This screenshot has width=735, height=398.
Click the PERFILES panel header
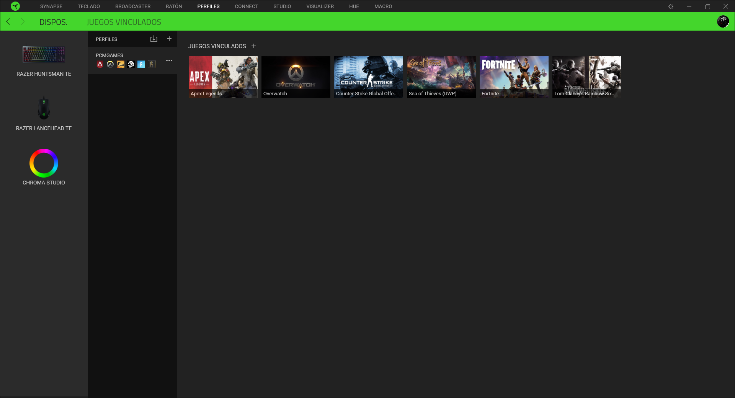coord(106,39)
